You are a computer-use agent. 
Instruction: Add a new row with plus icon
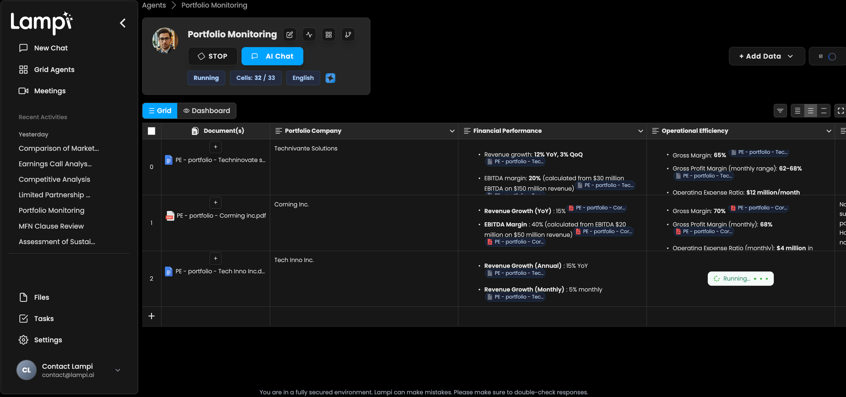tap(151, 316)
